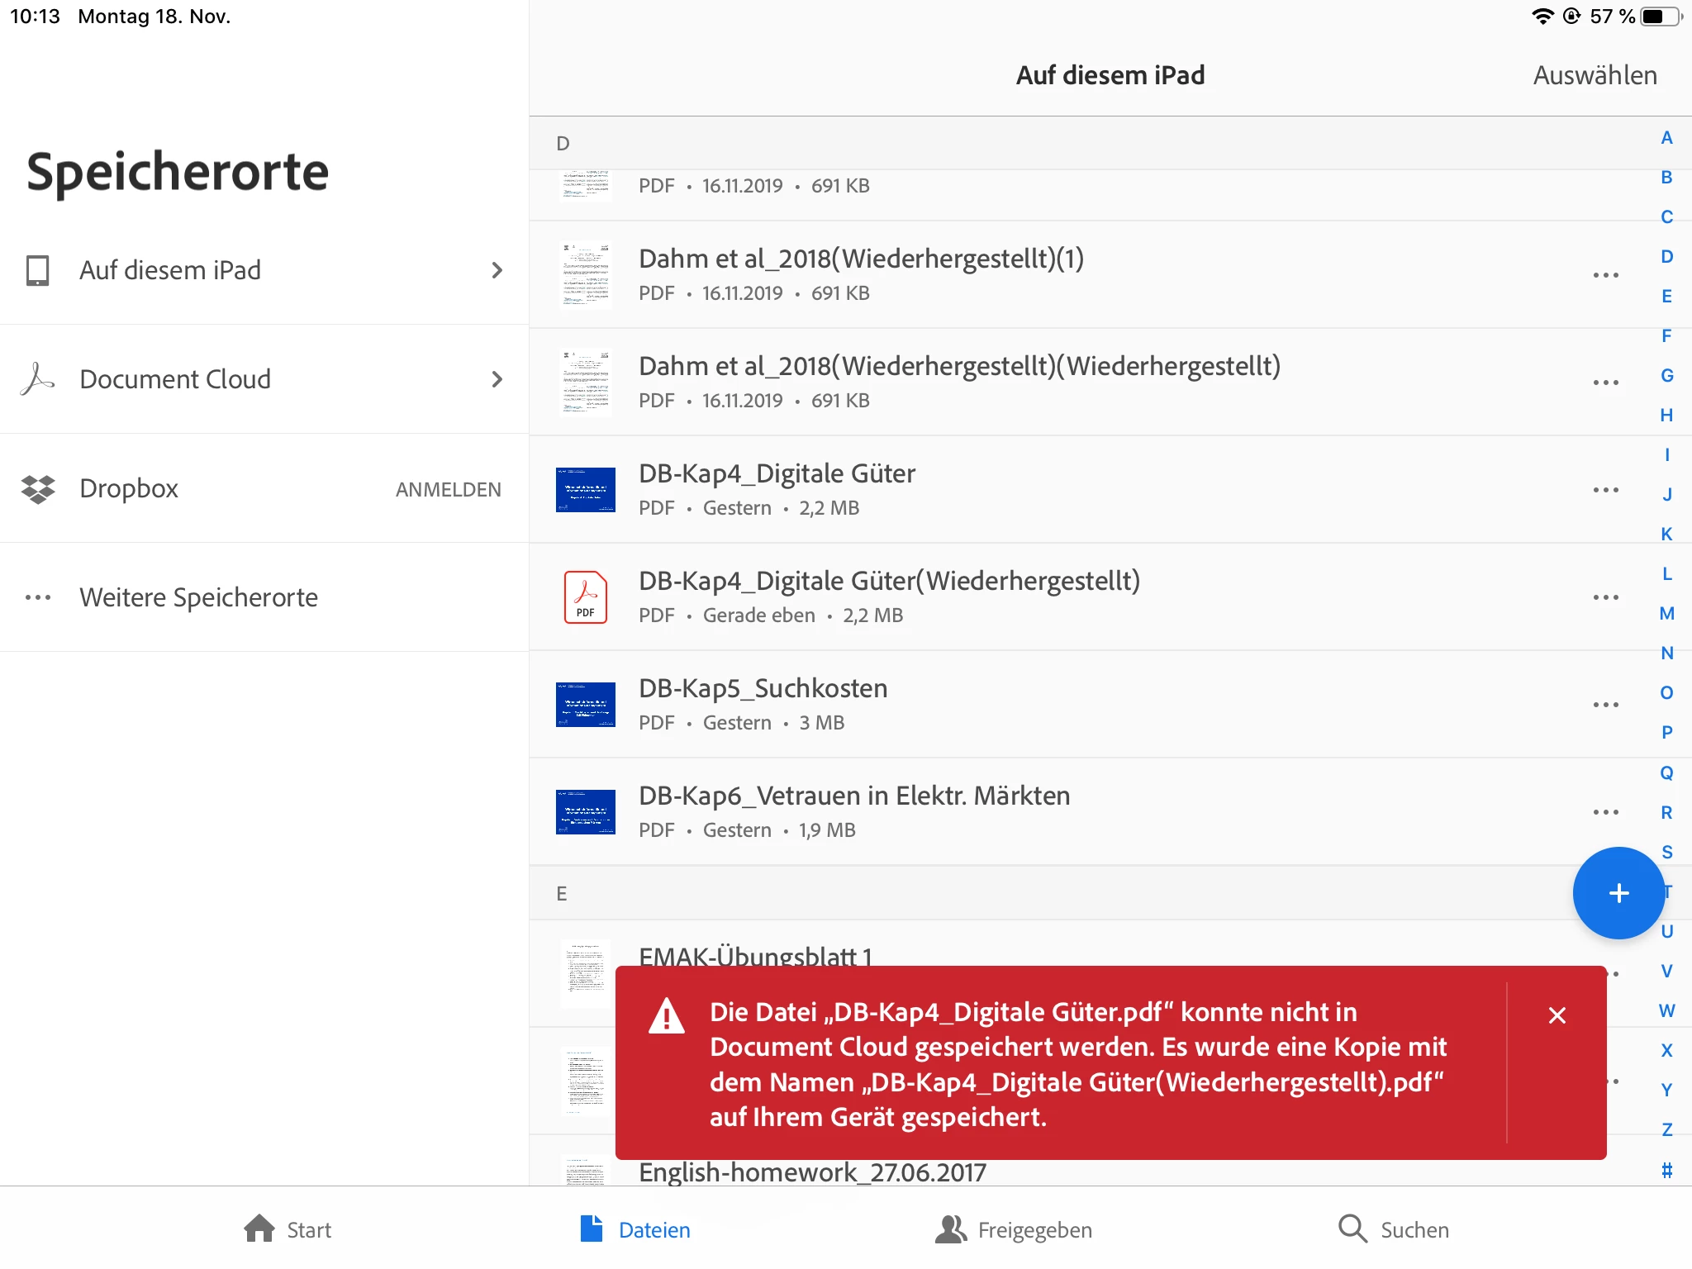
Task: Dismiss the red error notification banner
Action: click(x=1557, y=1015)
